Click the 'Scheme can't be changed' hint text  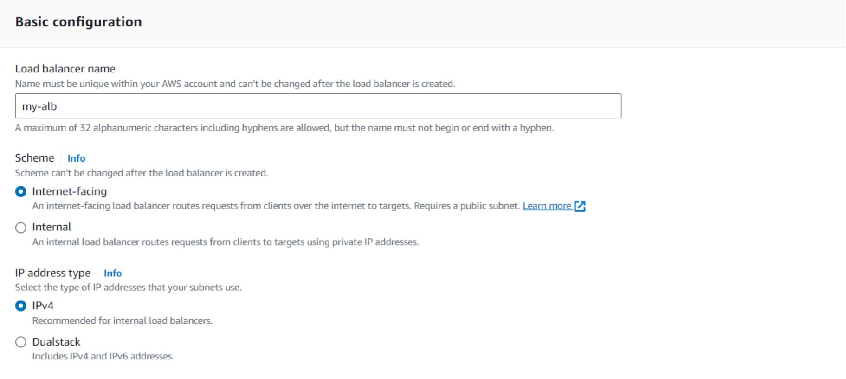(142, 173)
